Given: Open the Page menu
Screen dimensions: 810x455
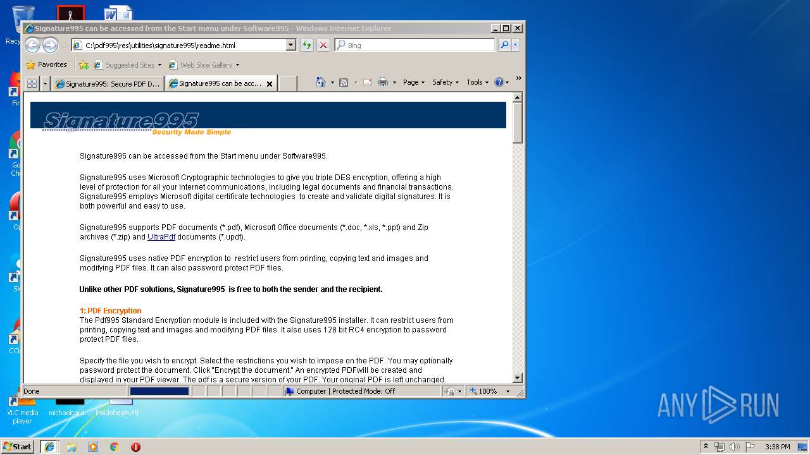Looking at the screenshot, I should [414, 82].
